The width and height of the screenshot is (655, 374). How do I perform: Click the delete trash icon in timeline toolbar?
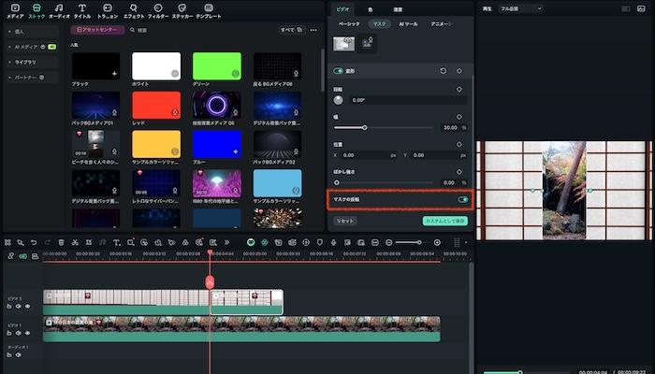[x=62, y=242]
